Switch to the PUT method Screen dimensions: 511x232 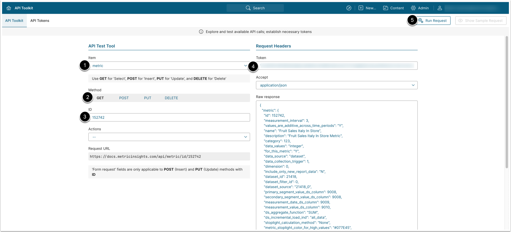[x=148, y=98]
